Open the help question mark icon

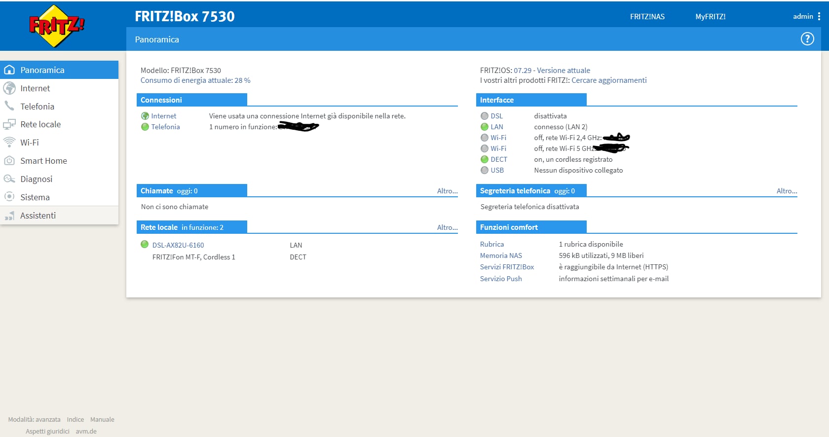click(x=807, y=39)
